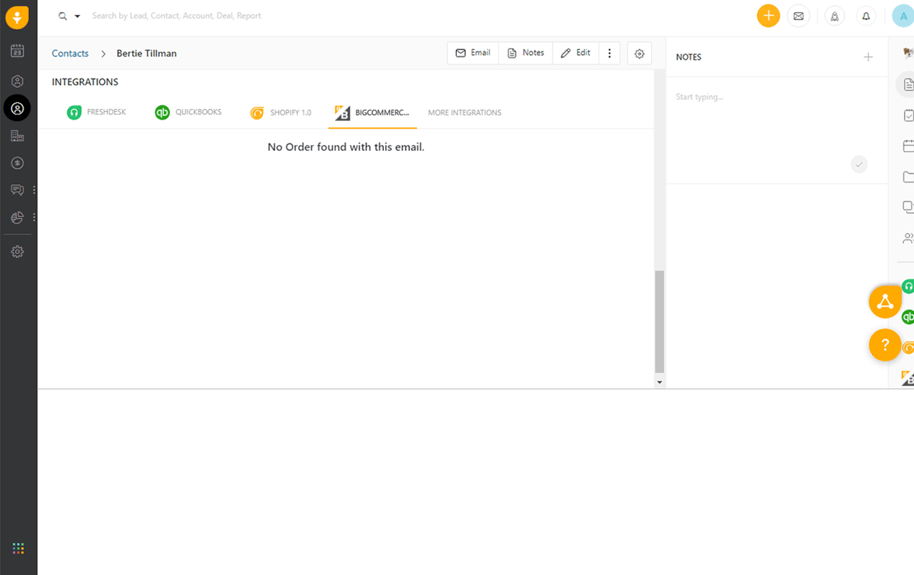
Task: Expand MORE INTEGRATIONS options
Action: click(464, 112)
